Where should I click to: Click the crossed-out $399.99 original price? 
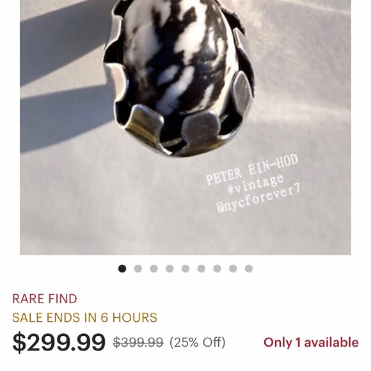pyautogui.click(x=138, y=342)
